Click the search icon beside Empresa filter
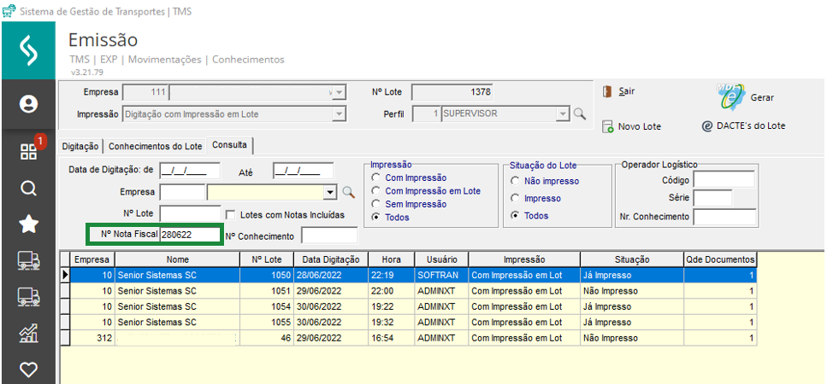Image resolution: width=827 pixels, height=384 pixels. (347, 192)
